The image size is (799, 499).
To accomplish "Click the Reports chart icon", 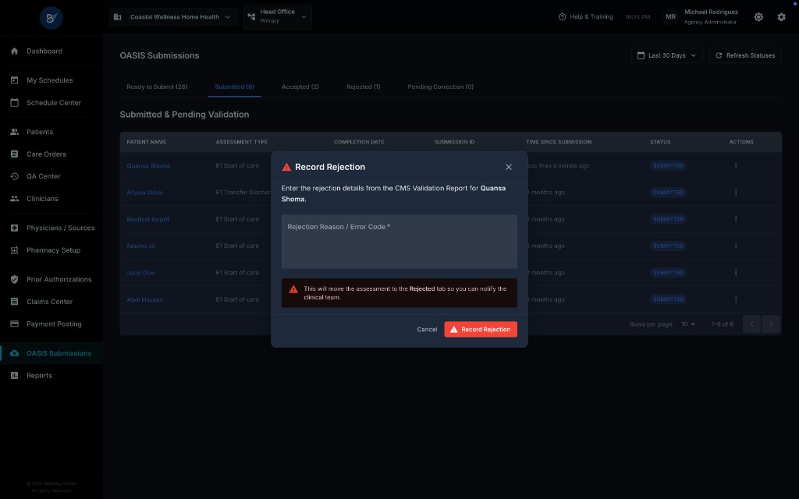I will [x=14, y=375].
